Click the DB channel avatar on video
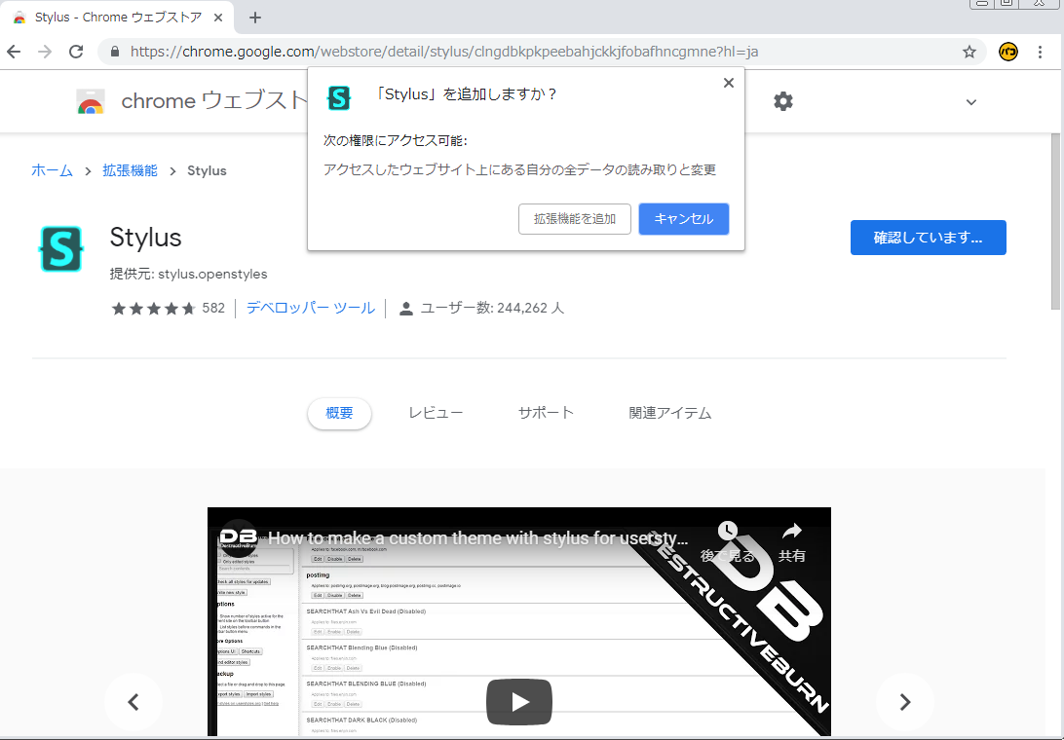This screenshot has width=1064, height=740. click(238, 537)
